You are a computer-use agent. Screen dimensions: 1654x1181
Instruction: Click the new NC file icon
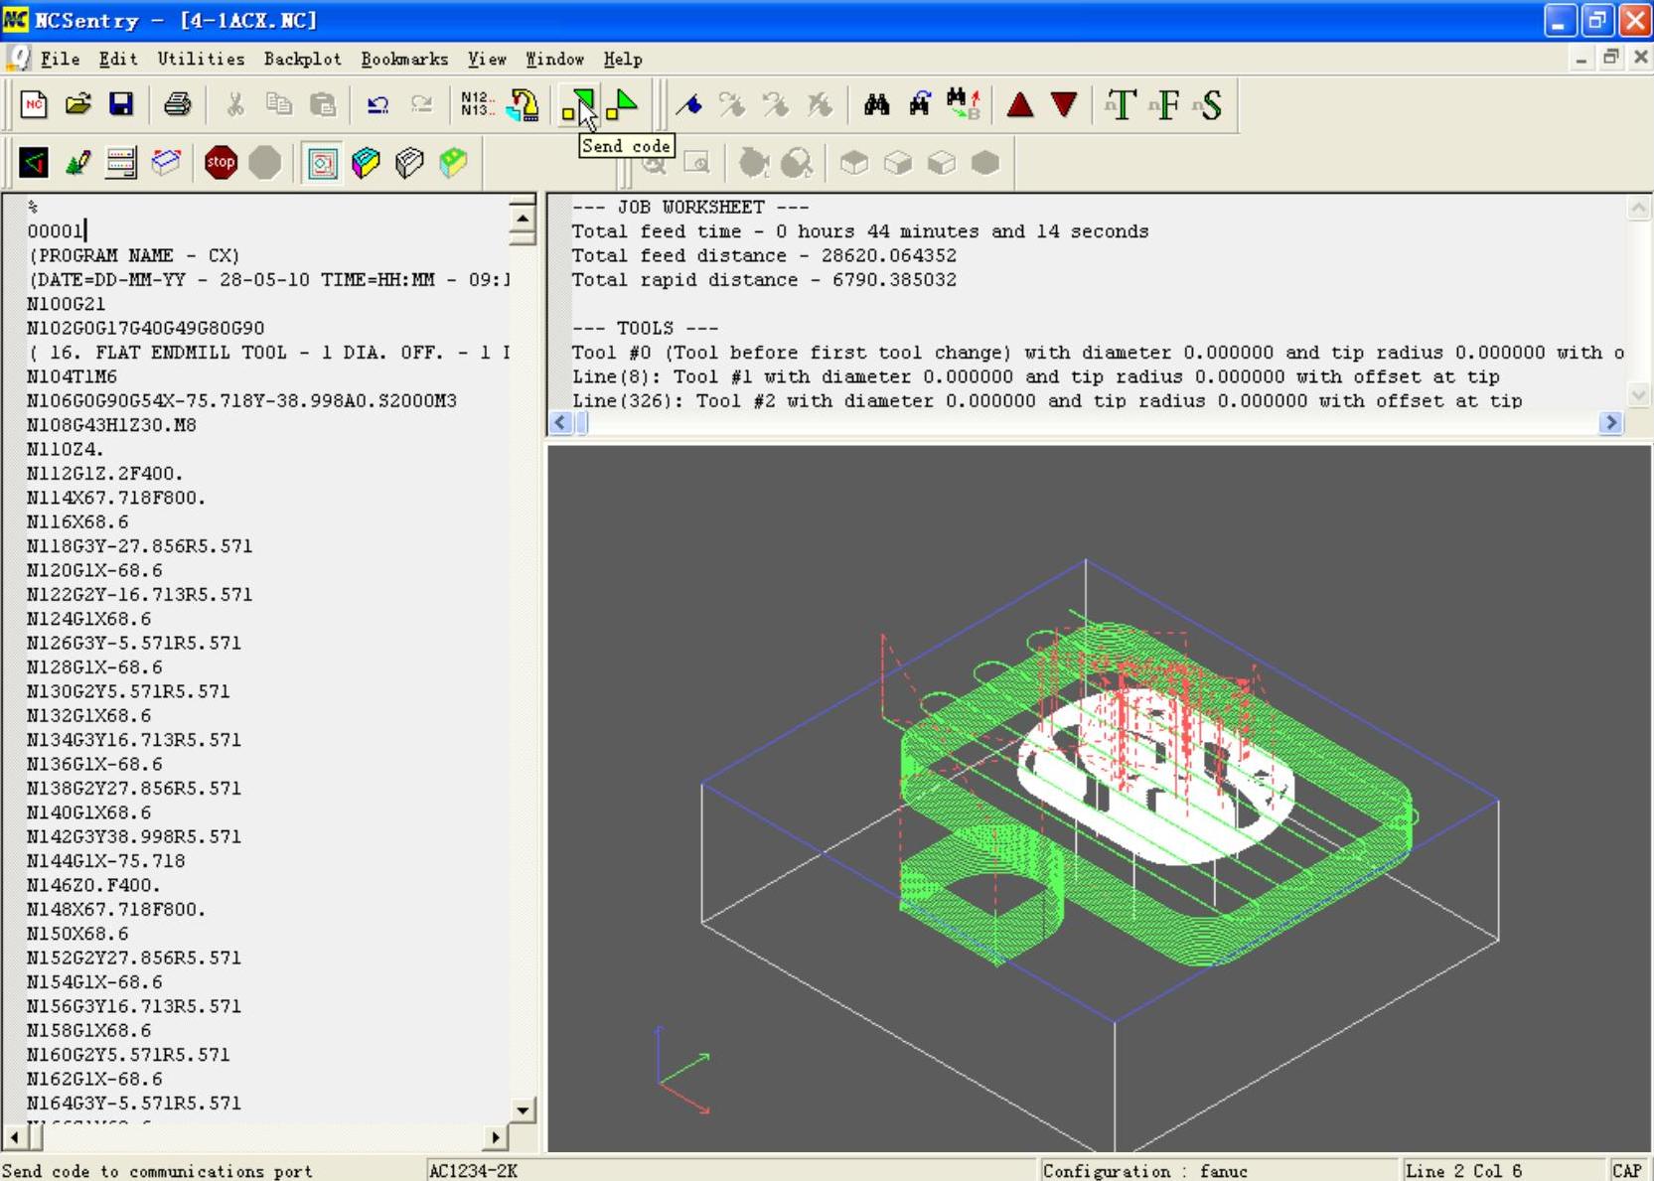tap(34, 104)
